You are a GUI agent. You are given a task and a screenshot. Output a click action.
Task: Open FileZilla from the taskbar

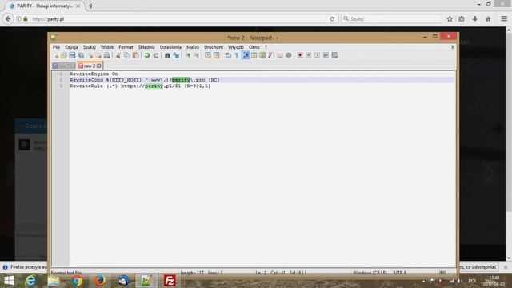click(170, 281)
